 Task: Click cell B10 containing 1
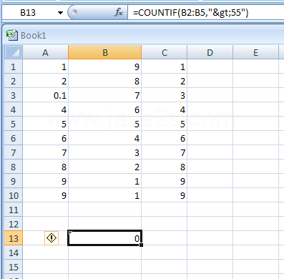(x=105, y=195)
